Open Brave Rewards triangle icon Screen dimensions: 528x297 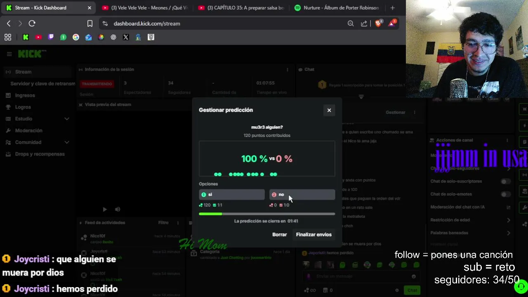[x=391, y=23]
